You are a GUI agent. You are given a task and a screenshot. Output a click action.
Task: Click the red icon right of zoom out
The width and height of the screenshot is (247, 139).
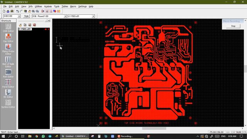[x=43, y=11]
